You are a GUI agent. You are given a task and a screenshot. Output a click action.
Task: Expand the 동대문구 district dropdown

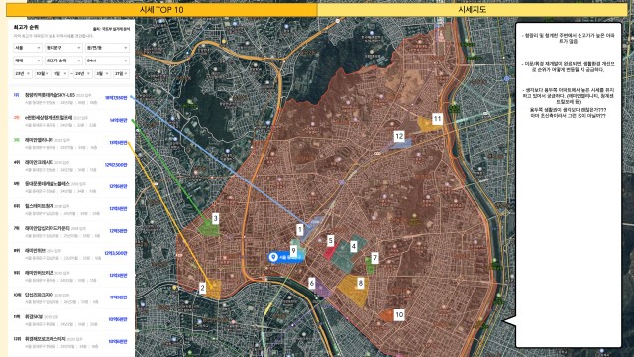pos(63,48)
